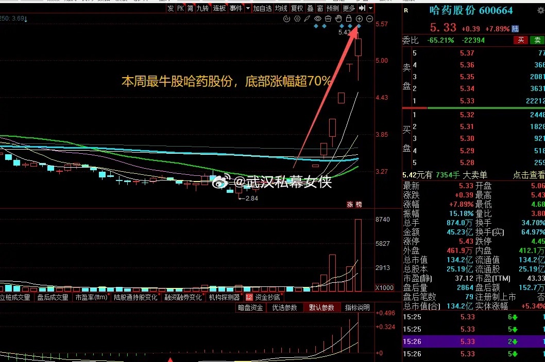545x362 pixels.
Task: Switch to the 融资融券变化 tab
Action: pos(183,297)
